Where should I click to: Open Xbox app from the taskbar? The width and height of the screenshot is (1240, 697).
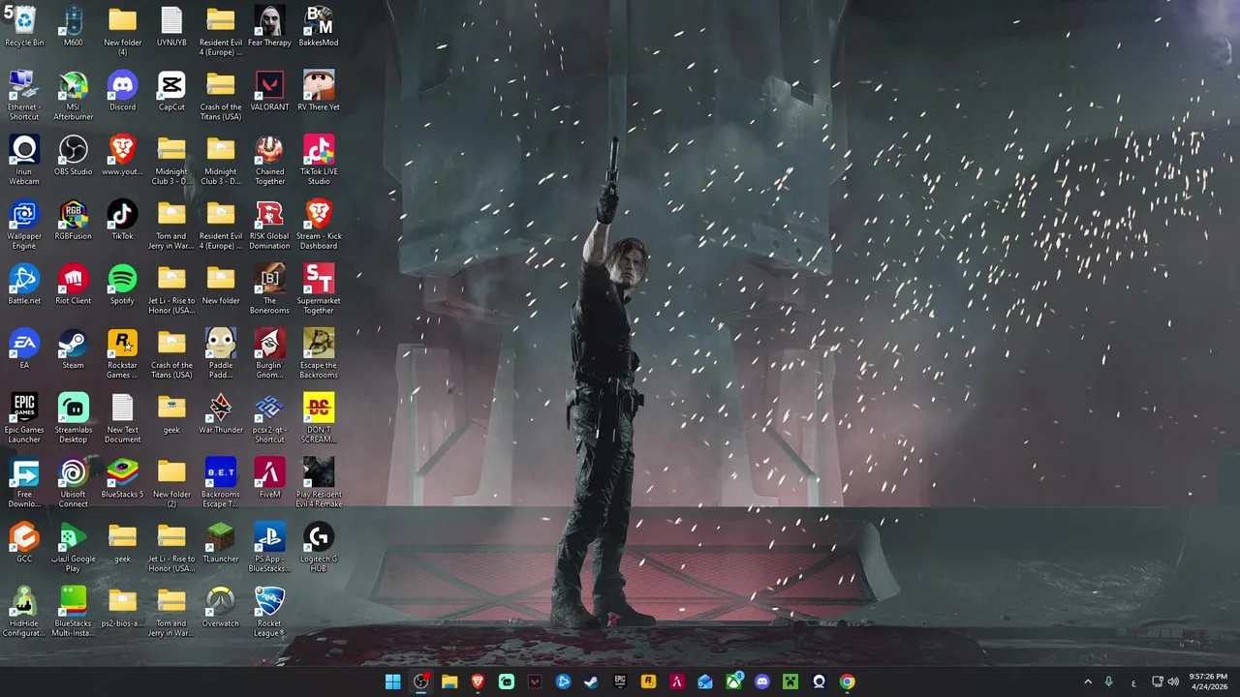click(733, 682)
